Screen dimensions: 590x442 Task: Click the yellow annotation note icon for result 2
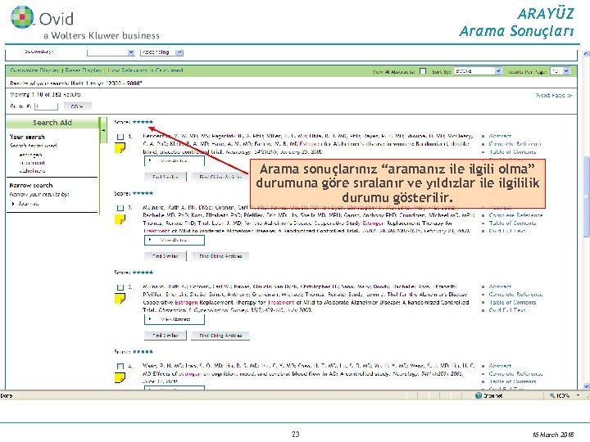coord(120,219)
